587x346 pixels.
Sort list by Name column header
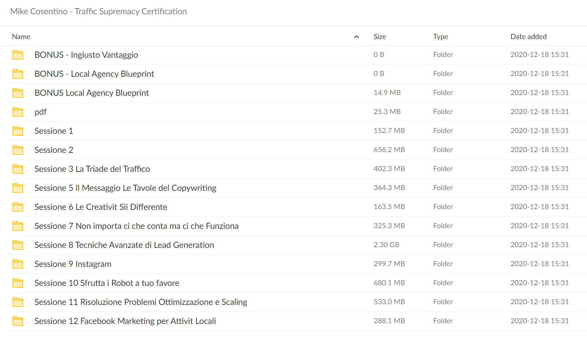(x=21, y=37)
